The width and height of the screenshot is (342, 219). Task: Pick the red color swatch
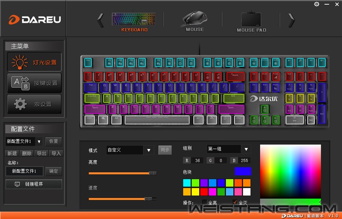coord(204,192)
